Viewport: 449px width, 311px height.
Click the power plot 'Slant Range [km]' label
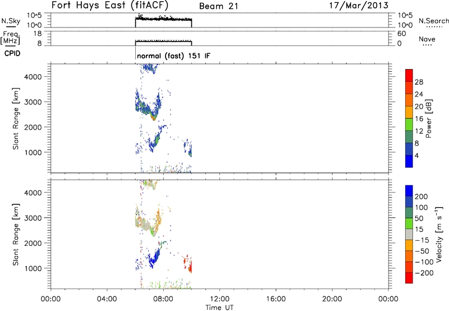point(16,118)
